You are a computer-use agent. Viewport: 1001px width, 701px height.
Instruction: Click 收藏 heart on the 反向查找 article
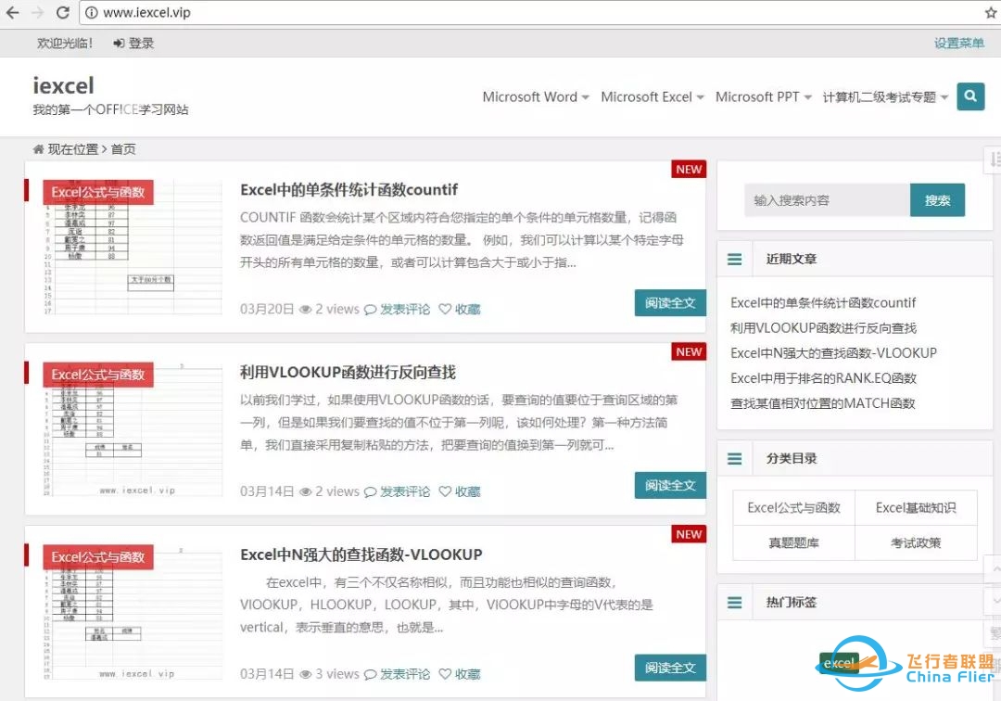(x=460, y=491)
